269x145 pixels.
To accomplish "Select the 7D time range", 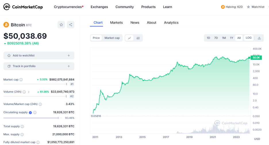I will 216,38.
